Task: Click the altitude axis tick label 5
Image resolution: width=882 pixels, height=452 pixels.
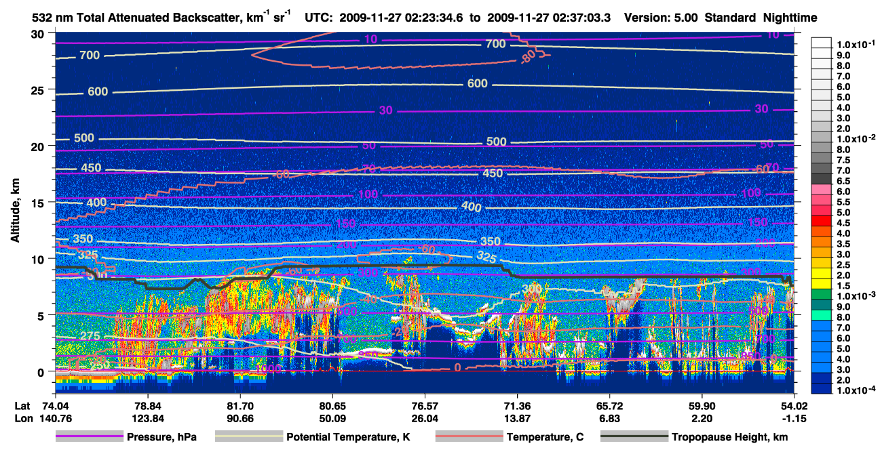Action: (42, 315)
